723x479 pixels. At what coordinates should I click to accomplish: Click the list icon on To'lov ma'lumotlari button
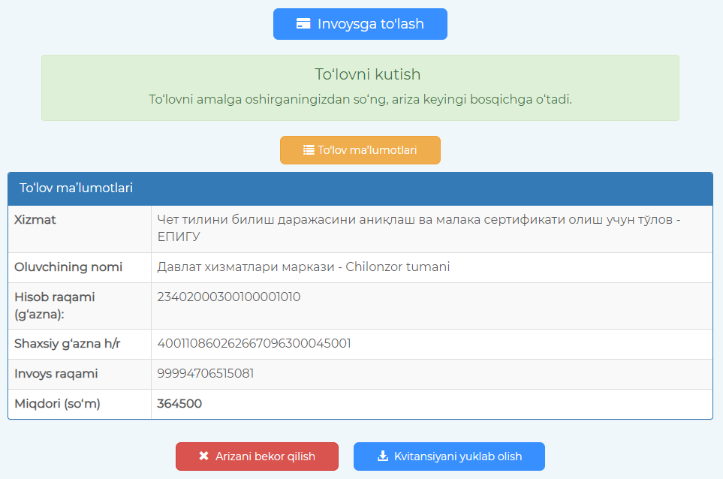pos(308,149)
